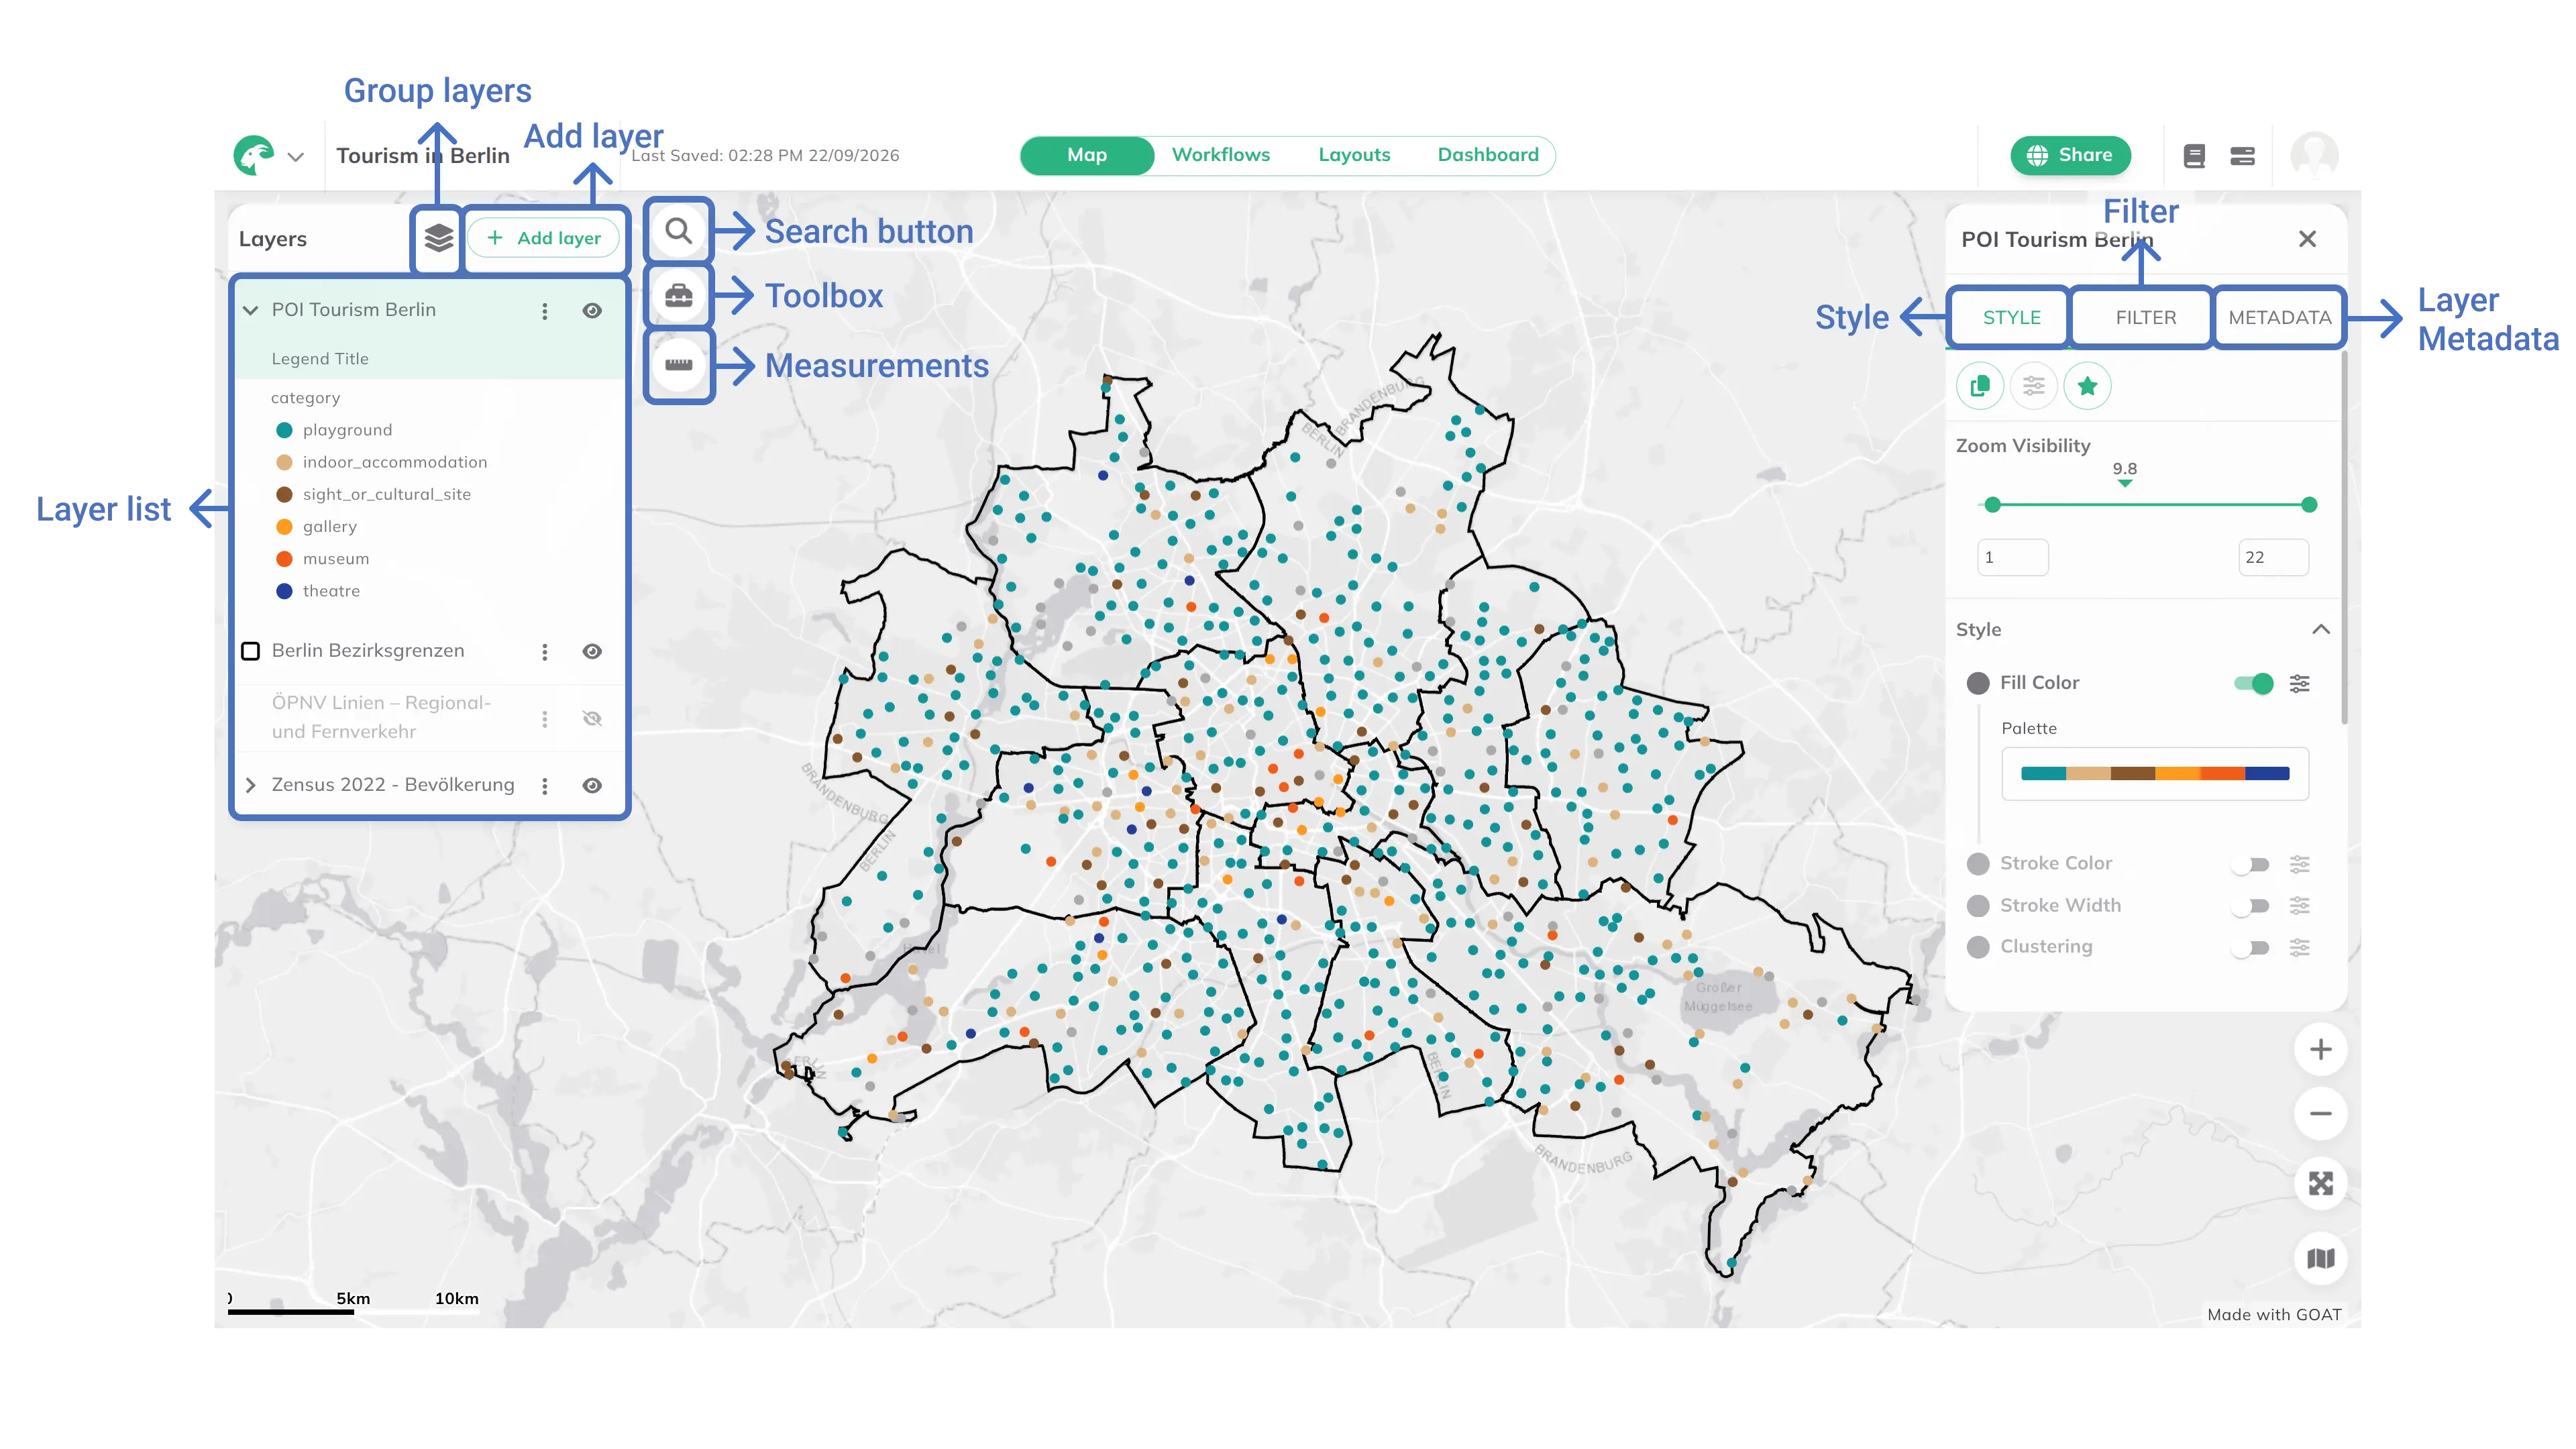The width and height of the screenshot is (2576, 1449).
Task: Open the FILTER tab
Action: tap(2145, 318)
